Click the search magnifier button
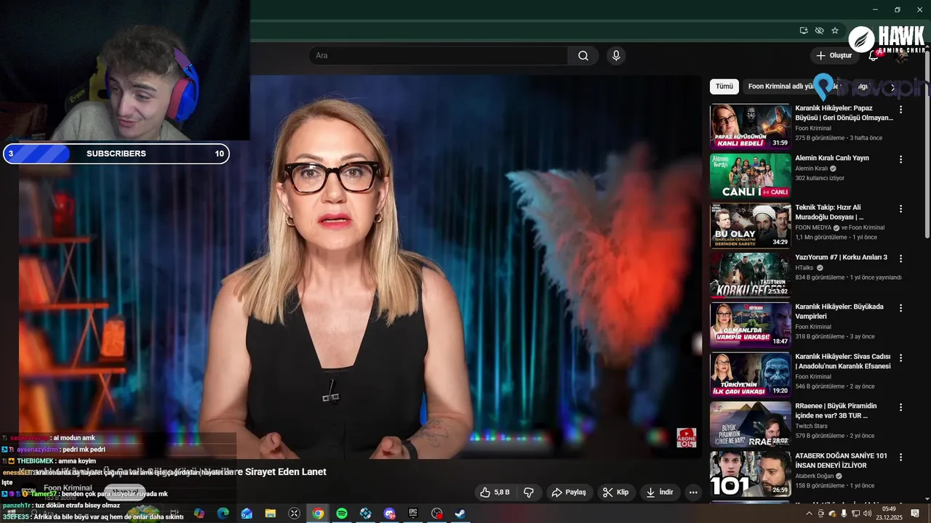931x523 pixels. 583,56
